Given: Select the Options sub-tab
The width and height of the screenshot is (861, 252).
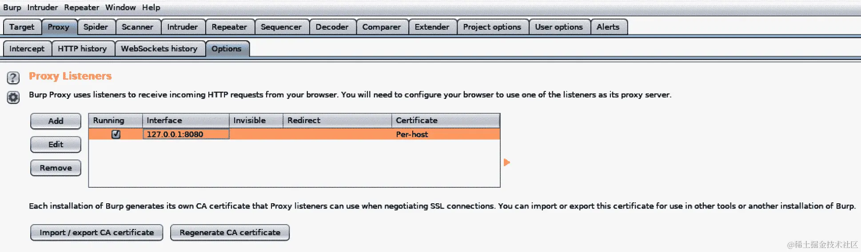Looking at the screenshot, I should [227, 49].
